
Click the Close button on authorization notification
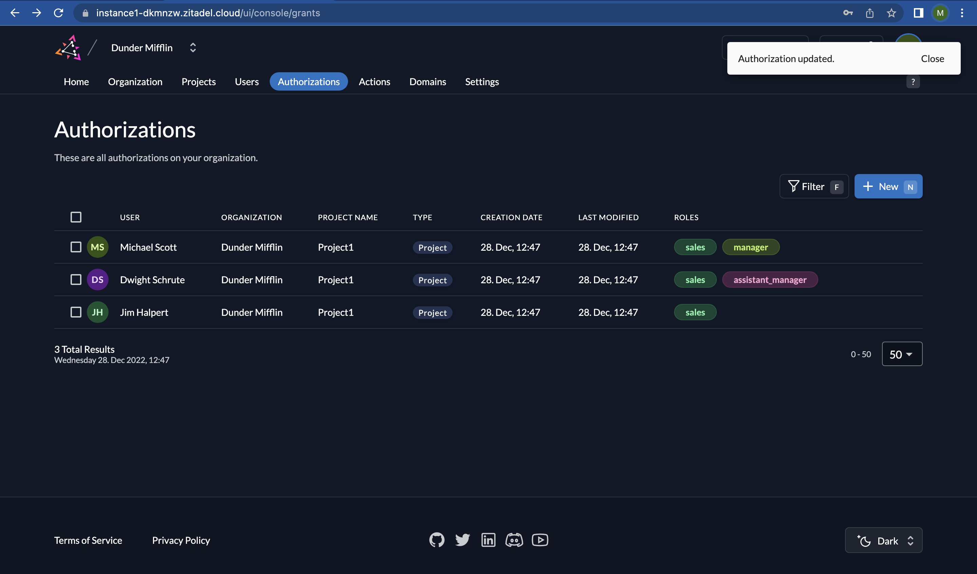[x=932, y=58]
